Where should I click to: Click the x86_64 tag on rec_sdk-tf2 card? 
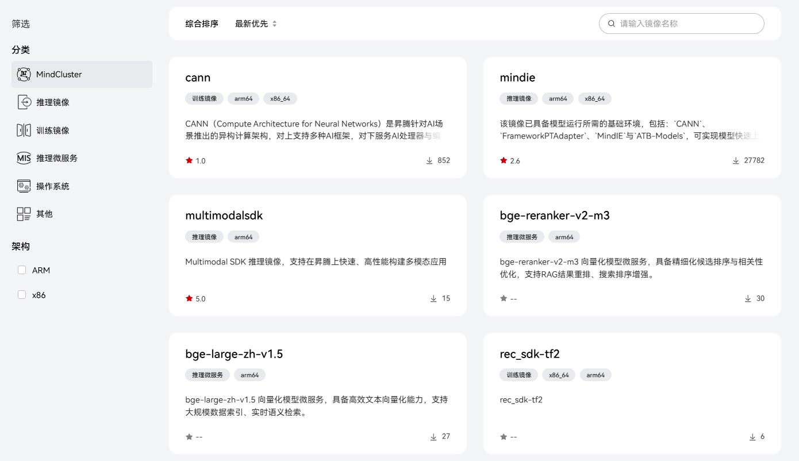tap(559, 375)
